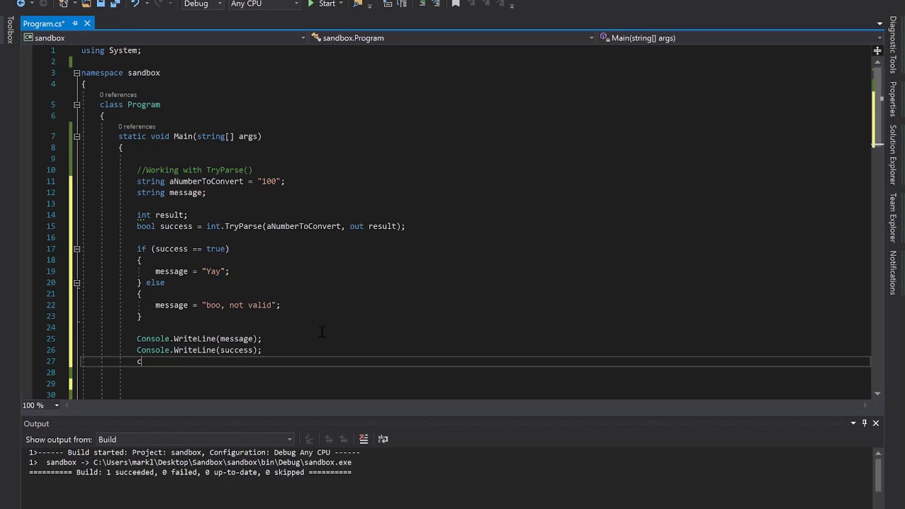Open the Team Explorer side tab
The image size is (905, 509).
(893, 218)
